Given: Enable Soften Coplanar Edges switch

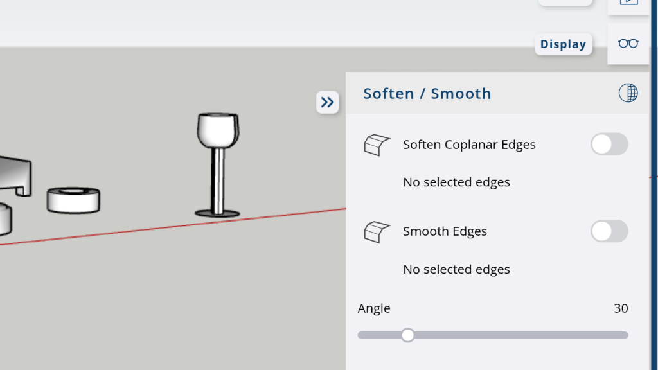Looking at the screenshot, I should [x=609, y=145].
